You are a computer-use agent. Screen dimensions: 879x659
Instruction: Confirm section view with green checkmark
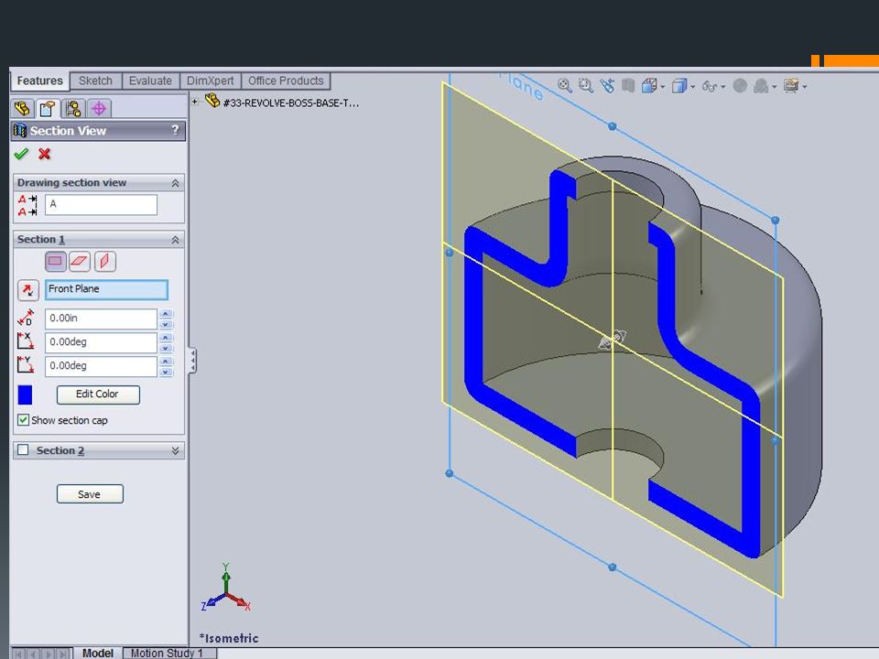(21, 154)
